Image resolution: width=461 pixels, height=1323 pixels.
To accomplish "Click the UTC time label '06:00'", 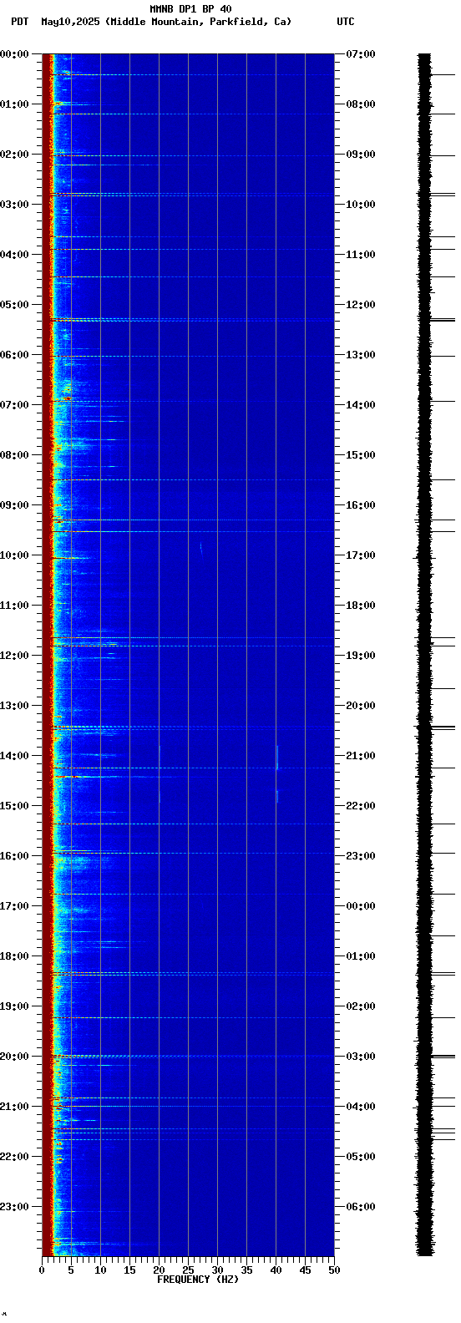I will click(x=361, y=1207).
